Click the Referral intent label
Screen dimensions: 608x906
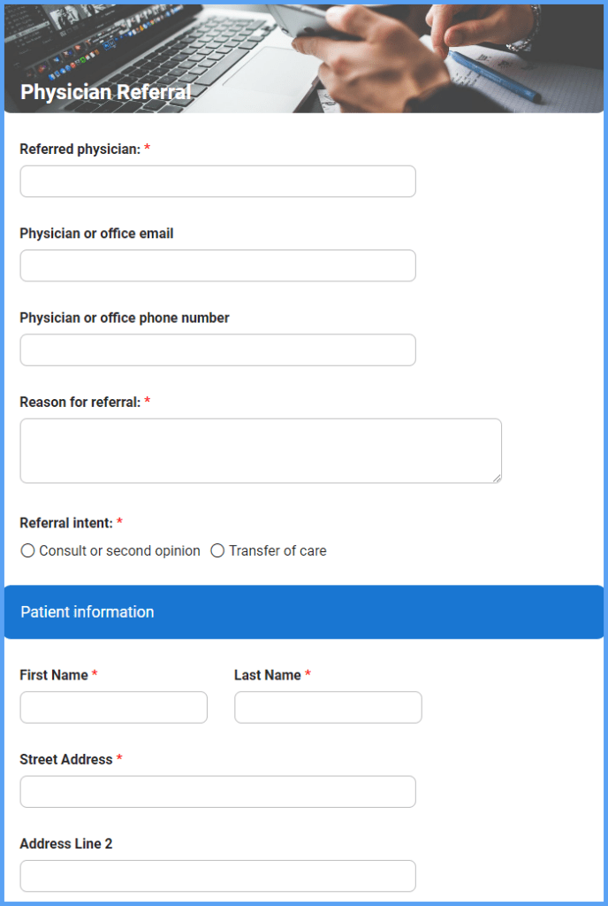click(66, 523)
